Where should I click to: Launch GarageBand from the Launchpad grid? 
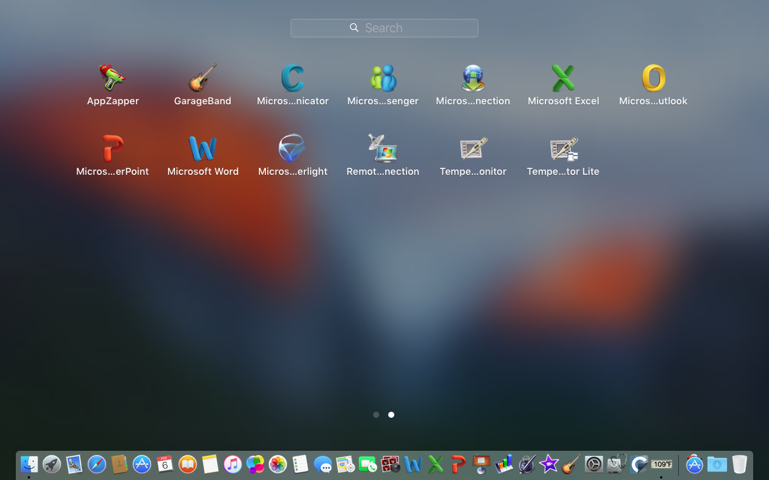click(203, 78)
